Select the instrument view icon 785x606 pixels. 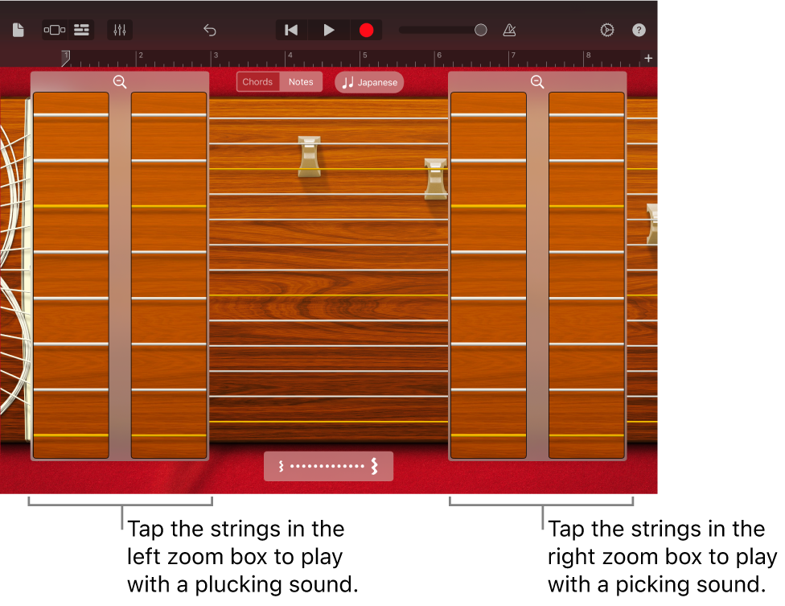53,30
